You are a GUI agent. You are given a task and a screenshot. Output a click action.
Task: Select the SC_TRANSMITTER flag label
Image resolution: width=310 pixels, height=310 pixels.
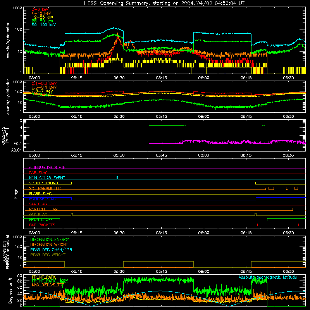tap(45, 188)
